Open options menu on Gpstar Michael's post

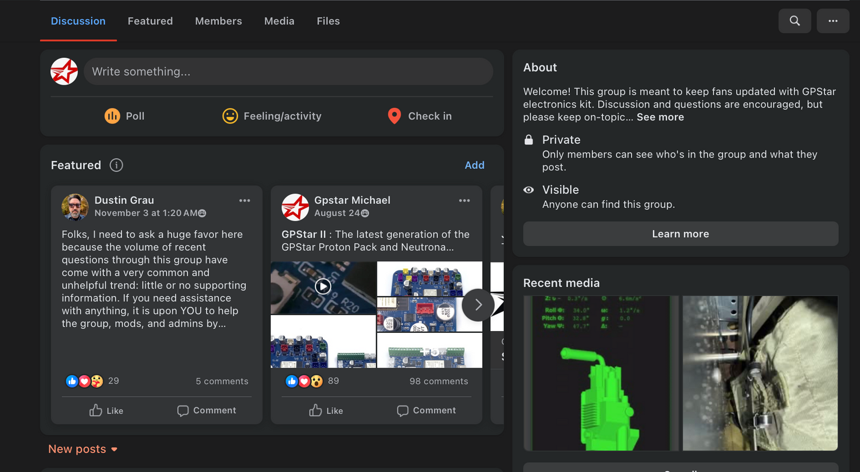click(464, 200)
